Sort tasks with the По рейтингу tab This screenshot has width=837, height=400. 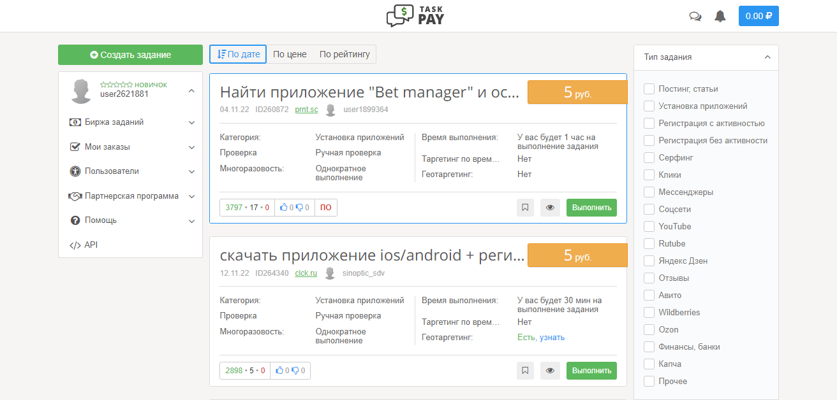[x=344, y=54]
